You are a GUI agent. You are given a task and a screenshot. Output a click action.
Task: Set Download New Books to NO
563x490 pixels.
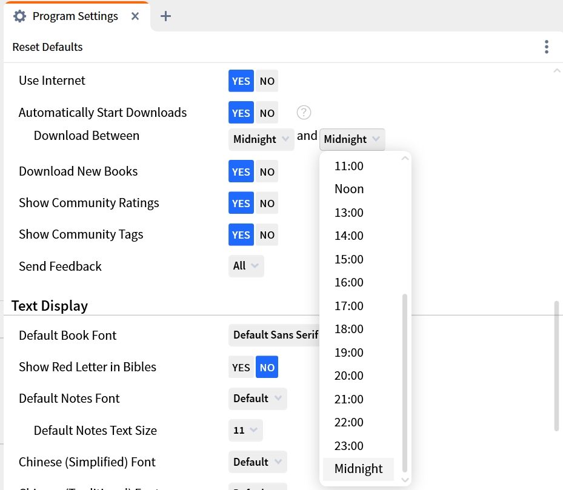267,171
